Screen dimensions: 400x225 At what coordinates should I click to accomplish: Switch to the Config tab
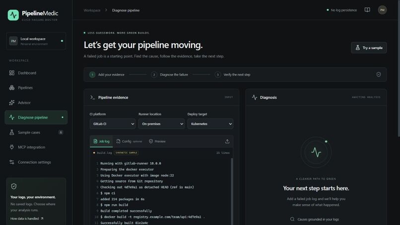[129, 141]
